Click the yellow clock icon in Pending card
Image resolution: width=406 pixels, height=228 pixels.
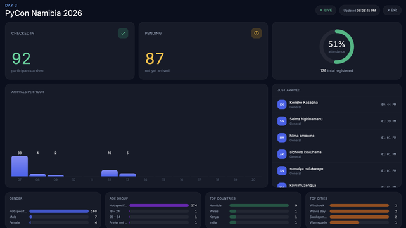pos(257,34)
